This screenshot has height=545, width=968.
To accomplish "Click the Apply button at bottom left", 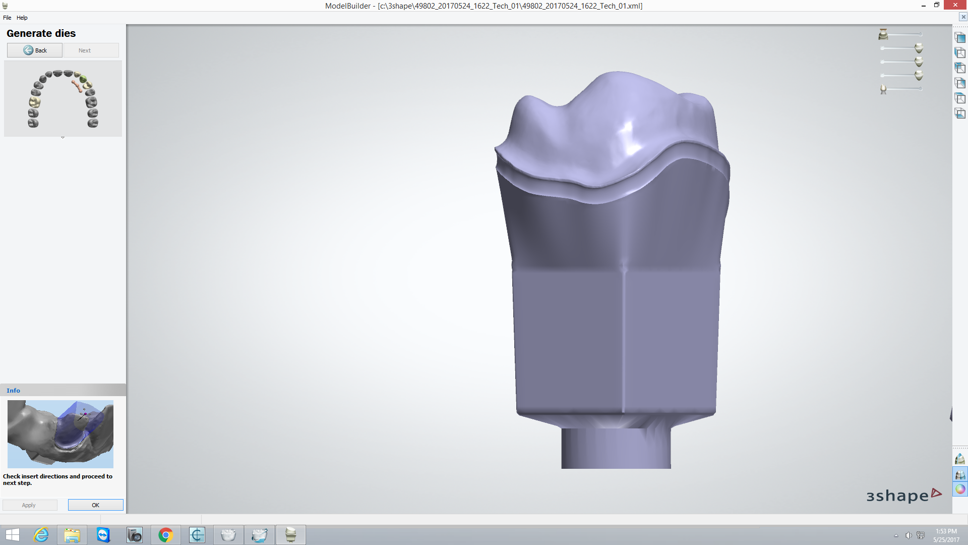I will point(29,505).
